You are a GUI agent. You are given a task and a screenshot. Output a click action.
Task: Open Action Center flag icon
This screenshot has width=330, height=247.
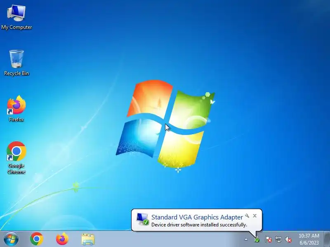point(269,239)
